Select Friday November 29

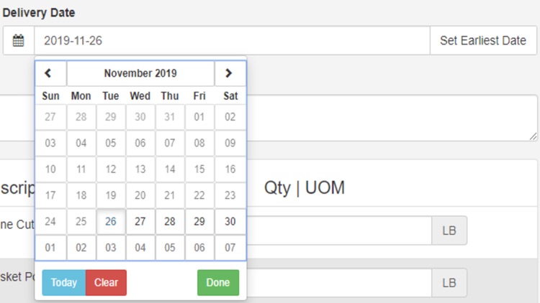point(199,222)
